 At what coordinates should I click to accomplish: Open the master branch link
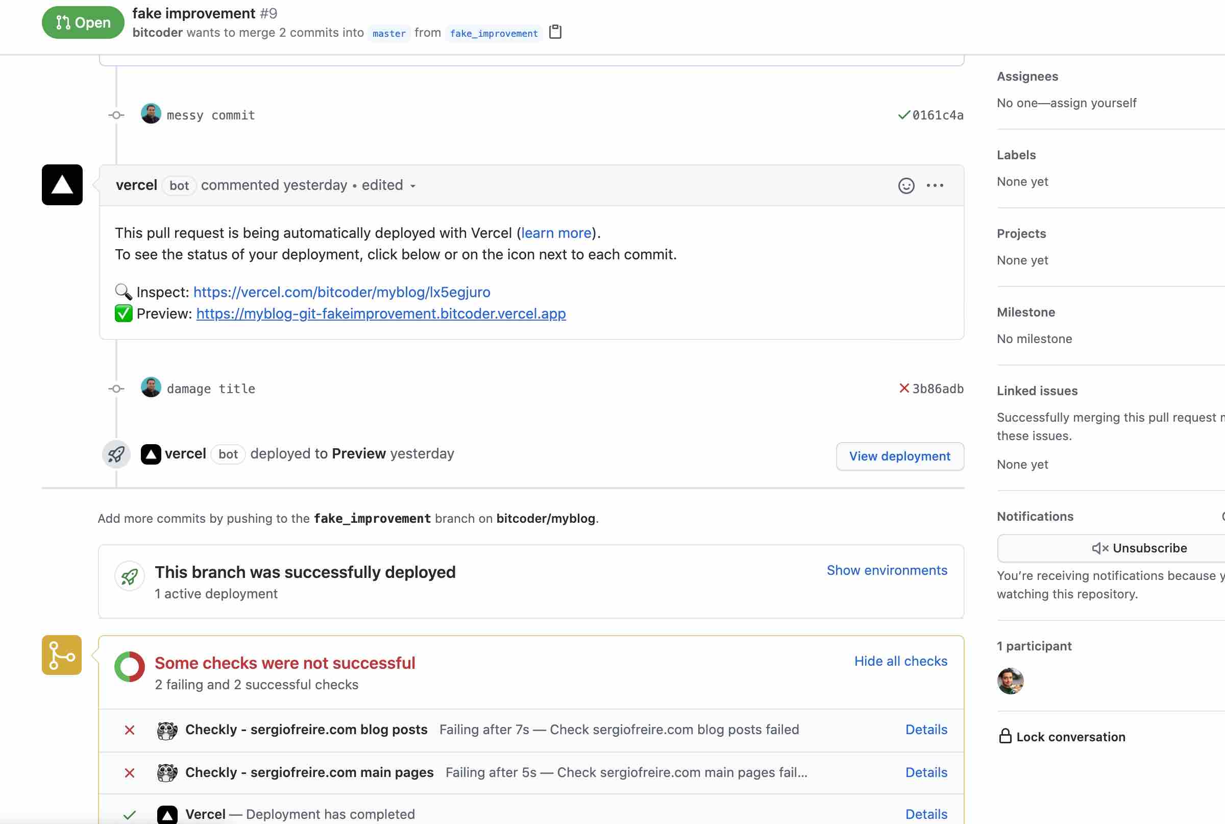coord(389,33)
